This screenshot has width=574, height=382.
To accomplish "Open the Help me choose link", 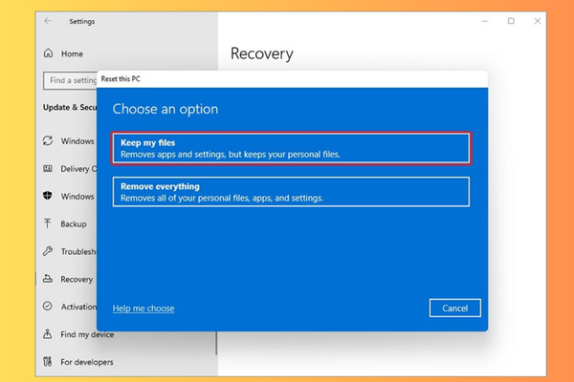I will (143, 308).
